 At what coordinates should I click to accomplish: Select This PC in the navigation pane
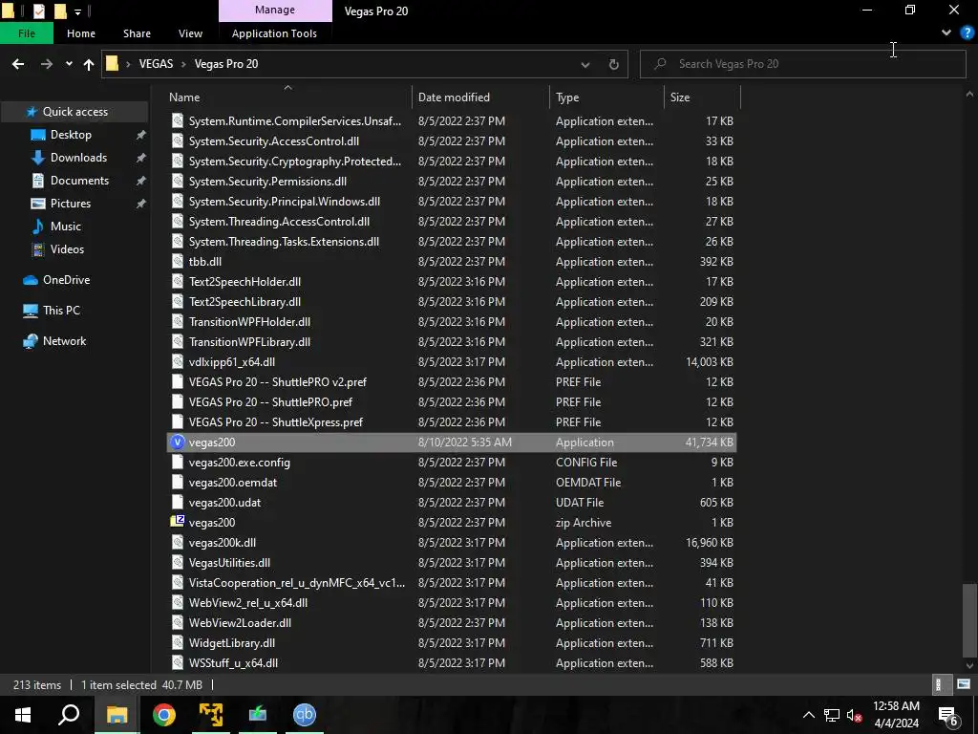[x=61, y=311]
